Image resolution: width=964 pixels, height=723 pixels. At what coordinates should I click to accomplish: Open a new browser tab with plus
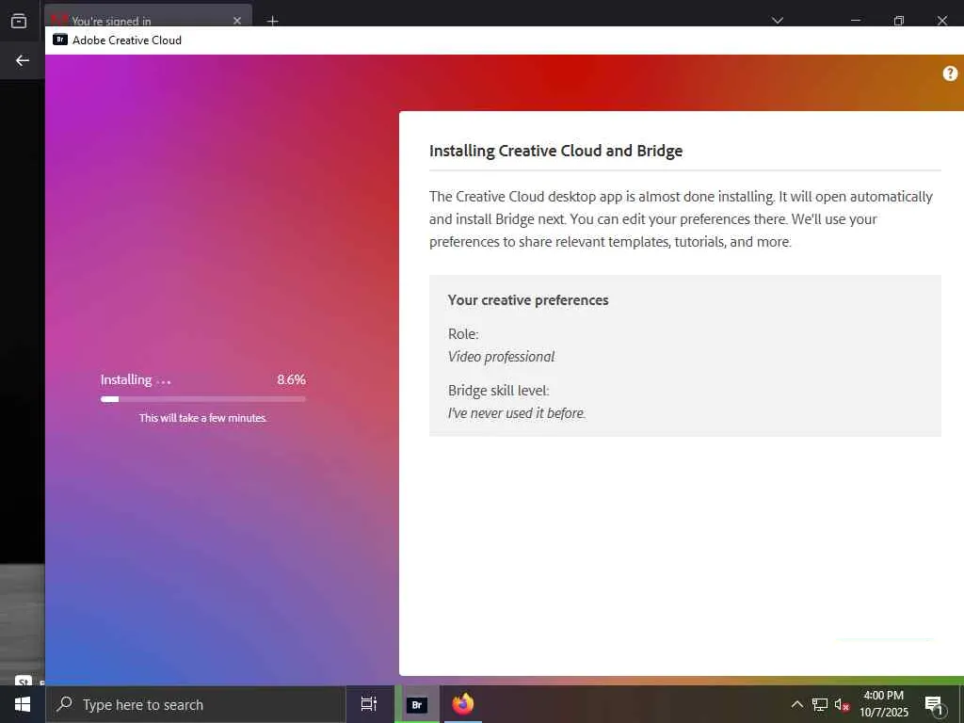coord(272,21)
